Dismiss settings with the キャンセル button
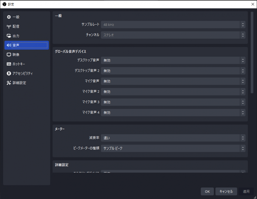 pos(226,191)
